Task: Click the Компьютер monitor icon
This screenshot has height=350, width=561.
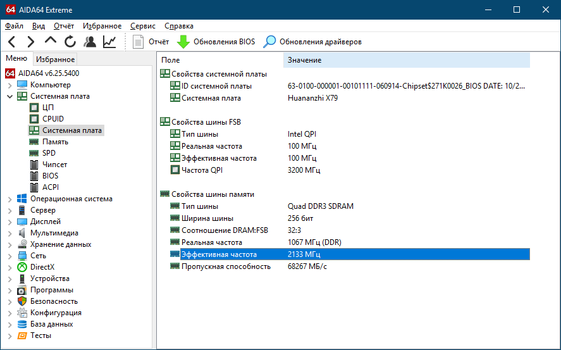Action: pos(22,85)
